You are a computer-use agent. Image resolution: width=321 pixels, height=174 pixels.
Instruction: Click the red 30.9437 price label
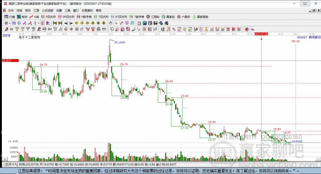10,60
